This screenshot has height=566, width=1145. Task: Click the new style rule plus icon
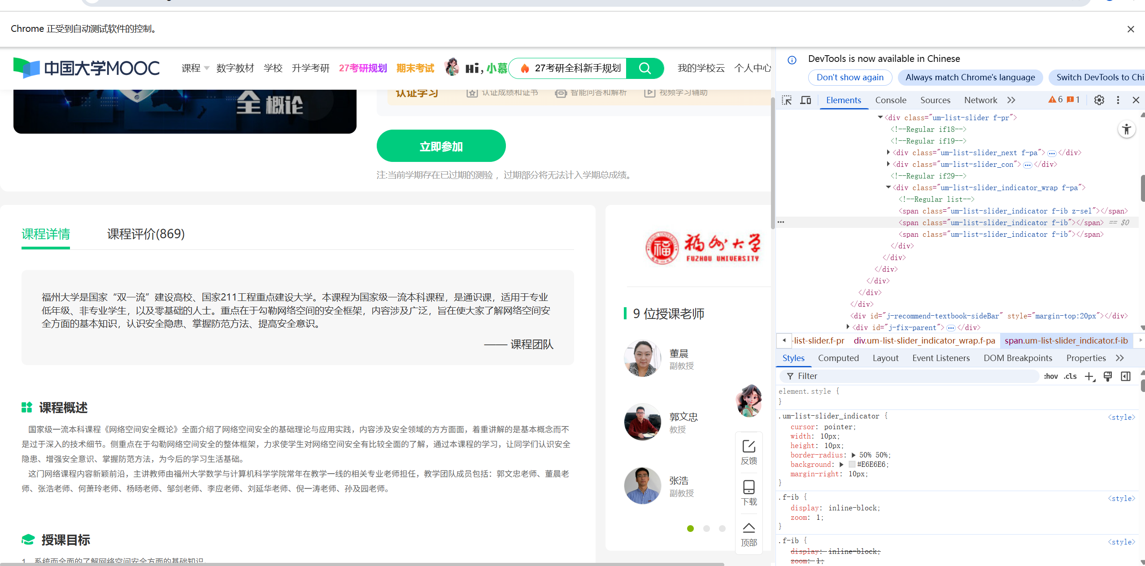point(1089,376)
